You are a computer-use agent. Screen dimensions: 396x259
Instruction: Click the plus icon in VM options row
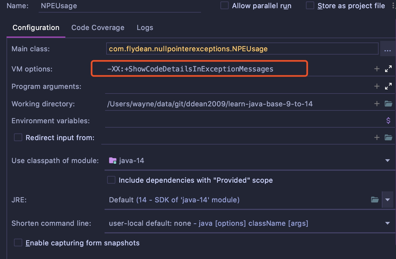coord(377,69)
